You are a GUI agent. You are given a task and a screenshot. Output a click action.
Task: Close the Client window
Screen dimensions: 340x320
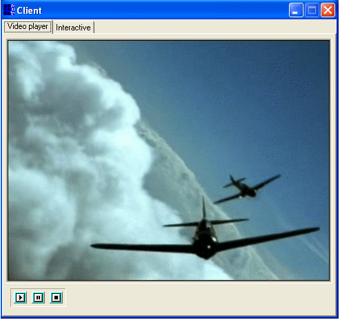pyautogui.click(x=328, y=10)
